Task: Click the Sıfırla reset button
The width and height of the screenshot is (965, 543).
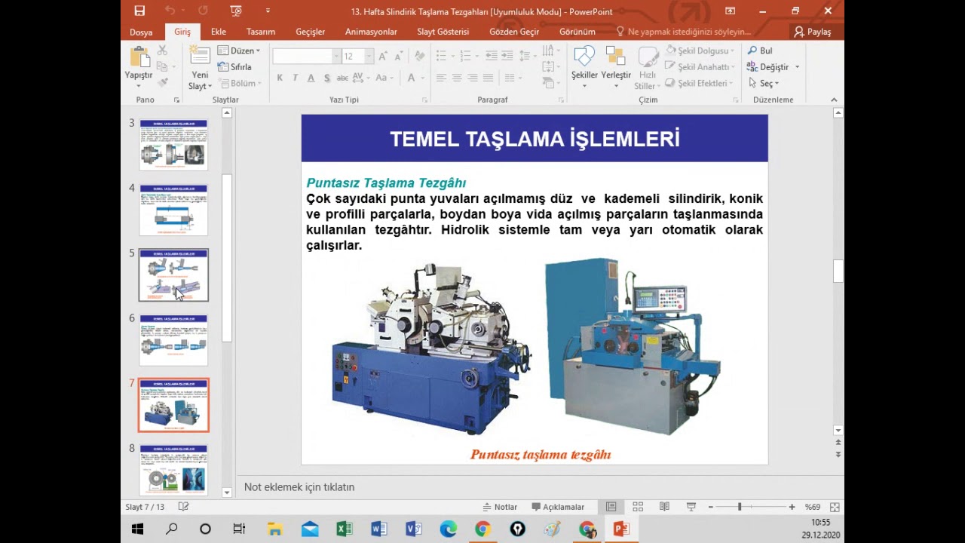Action: 234,67
